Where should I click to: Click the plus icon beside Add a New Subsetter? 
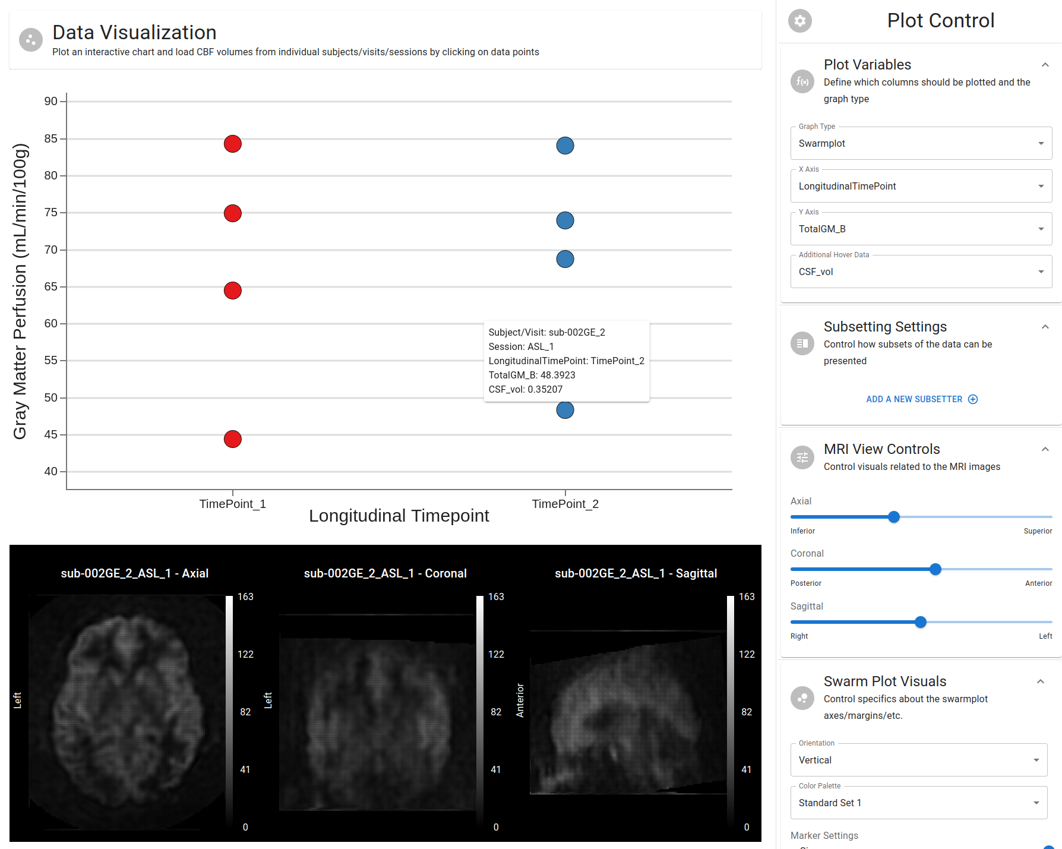tap(973, 399)
